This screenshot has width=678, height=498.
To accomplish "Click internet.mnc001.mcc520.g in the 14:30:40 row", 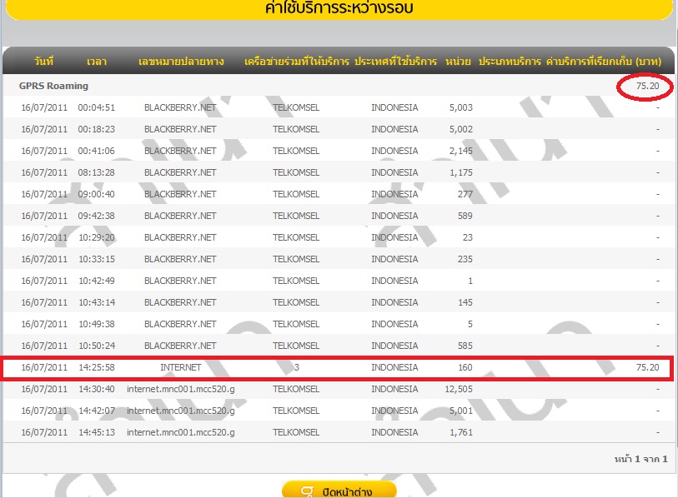I will click(x=181, y=389).
